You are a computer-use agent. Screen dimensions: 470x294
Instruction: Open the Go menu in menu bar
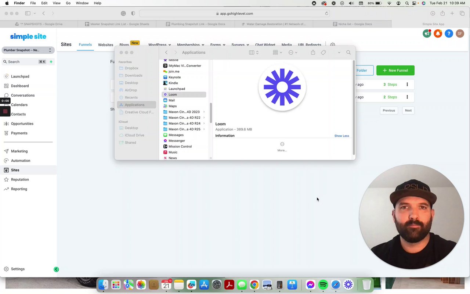pyautogui.click(x=68, y=3)
